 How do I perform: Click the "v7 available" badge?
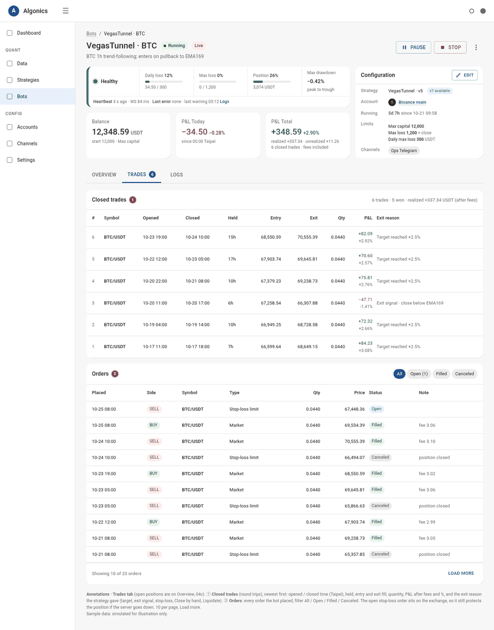440,91
